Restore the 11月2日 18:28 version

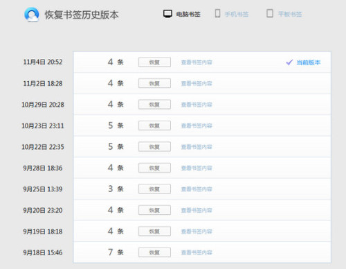[x=154, y=83]
